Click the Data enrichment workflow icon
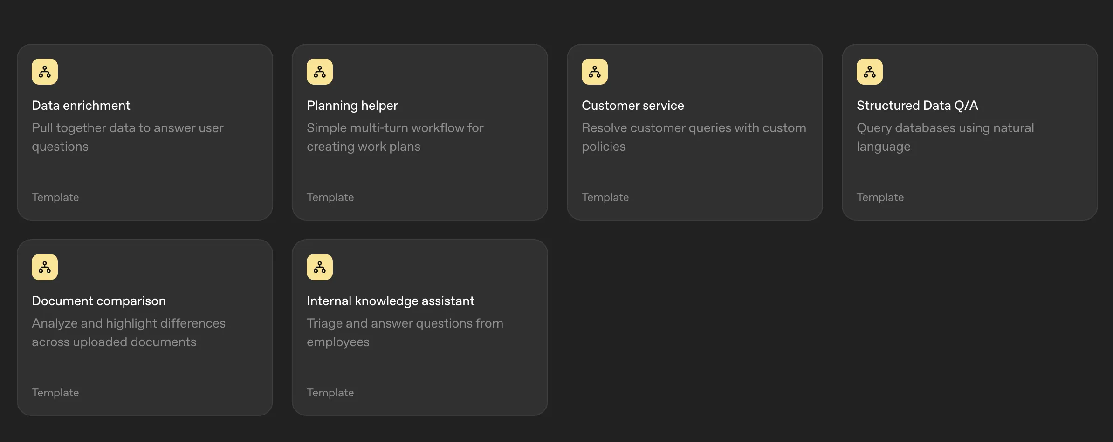1113x442 pixels. (x=44, y=71)
